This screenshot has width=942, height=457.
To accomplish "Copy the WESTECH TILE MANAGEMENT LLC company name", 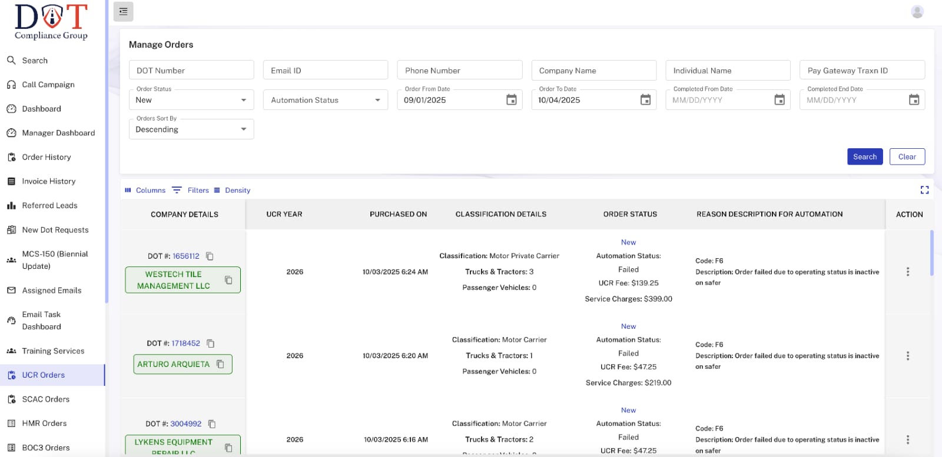I will (x=228, y=280).
